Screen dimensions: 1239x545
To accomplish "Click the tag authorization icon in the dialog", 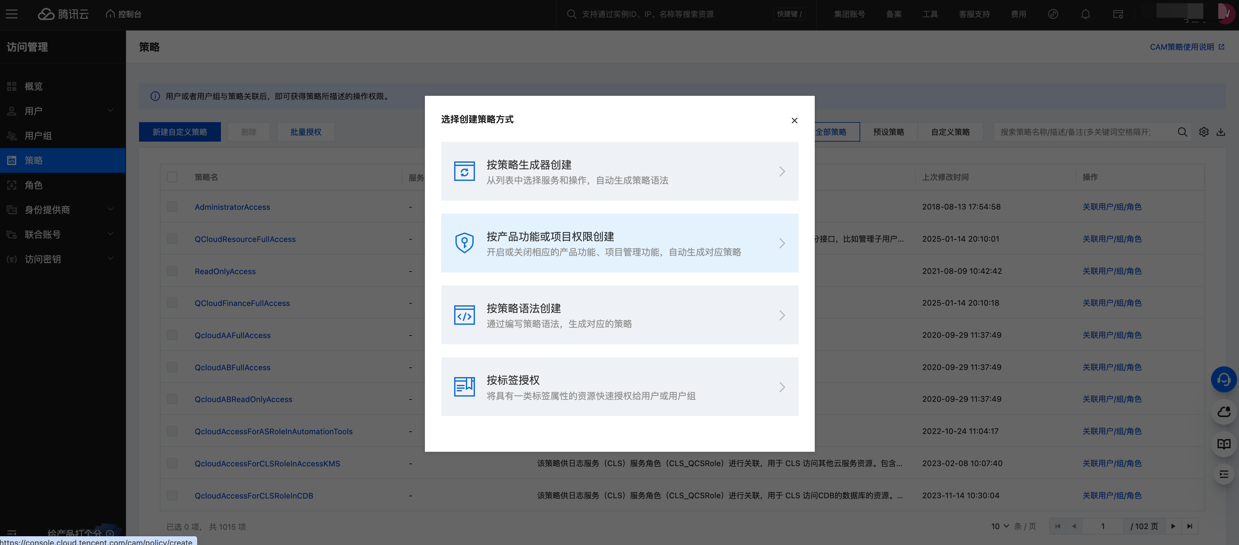I will pyautogui.click(x=464, y=387).
